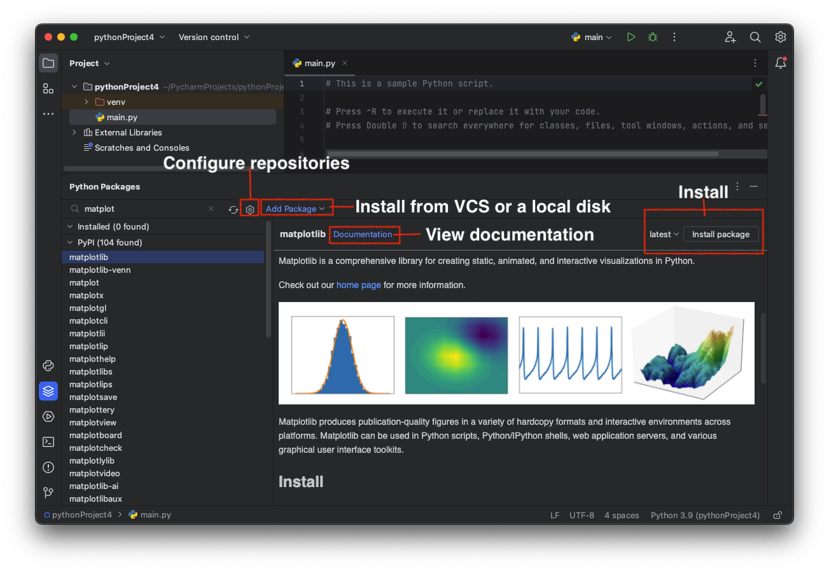Image resolution: width=829 pixels, height=571 pixels.
Task: Click the LF line separator in status bar
Action: pyautogui.click(x=555, y=515)
